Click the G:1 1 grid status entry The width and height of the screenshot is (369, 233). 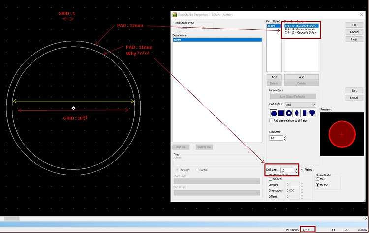(307, 230)
